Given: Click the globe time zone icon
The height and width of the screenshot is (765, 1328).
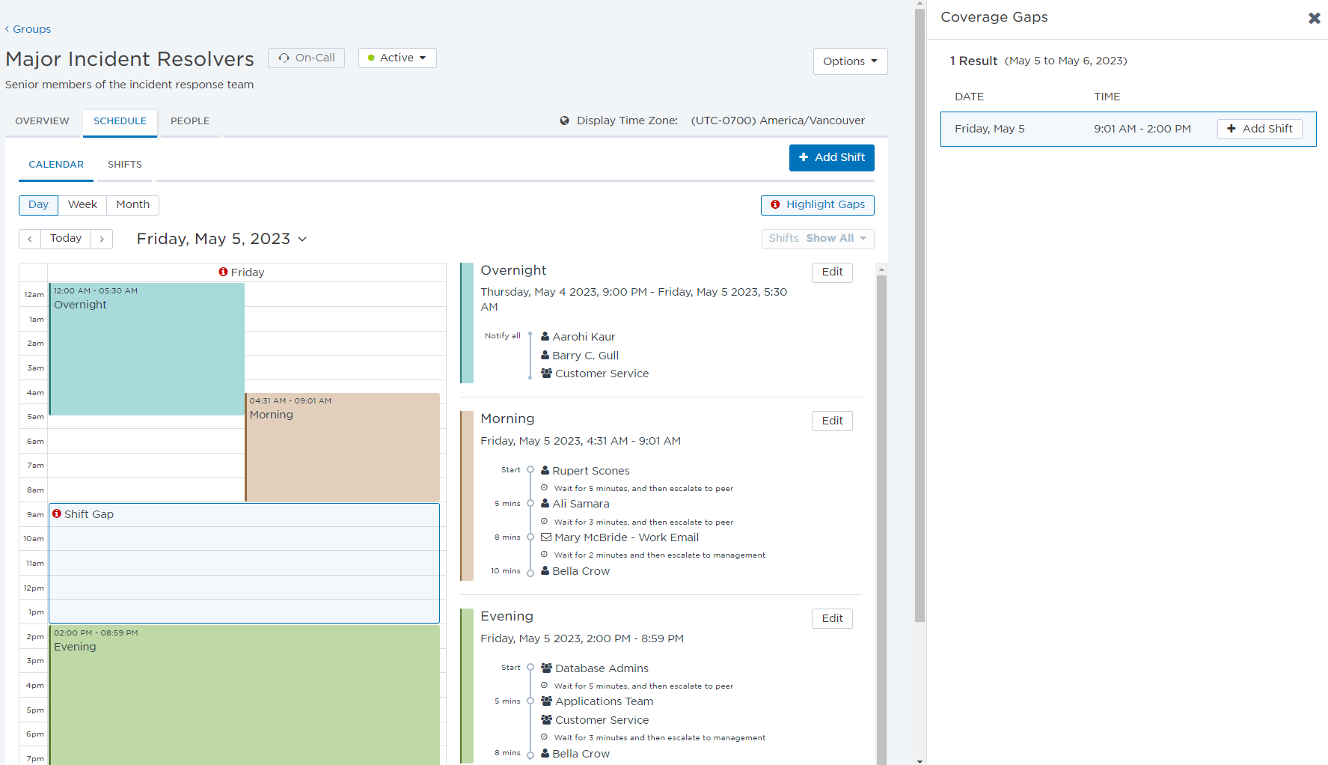Looking at the screenshot, I should coord(565,121).
